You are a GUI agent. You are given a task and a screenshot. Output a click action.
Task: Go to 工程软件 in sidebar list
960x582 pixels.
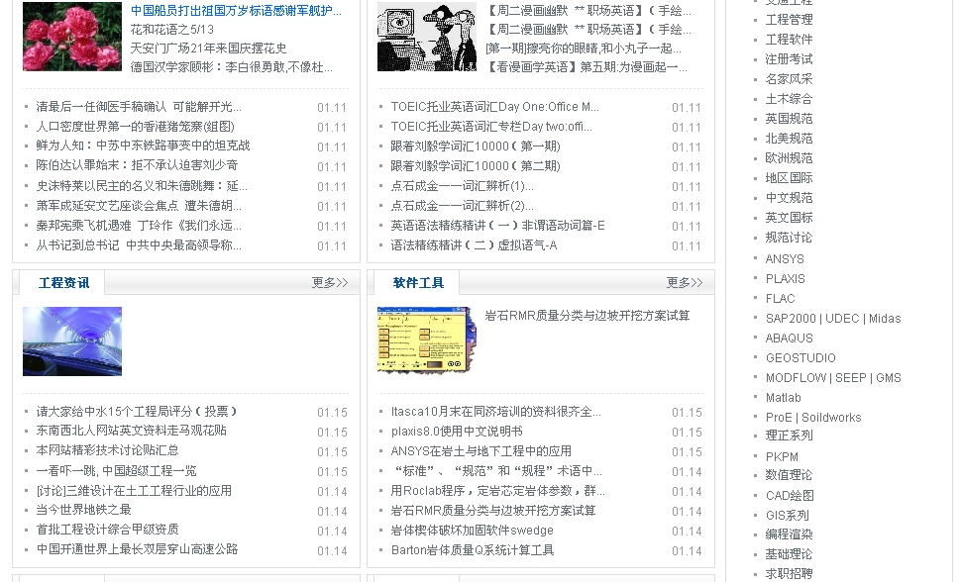(x=789, y=40)
